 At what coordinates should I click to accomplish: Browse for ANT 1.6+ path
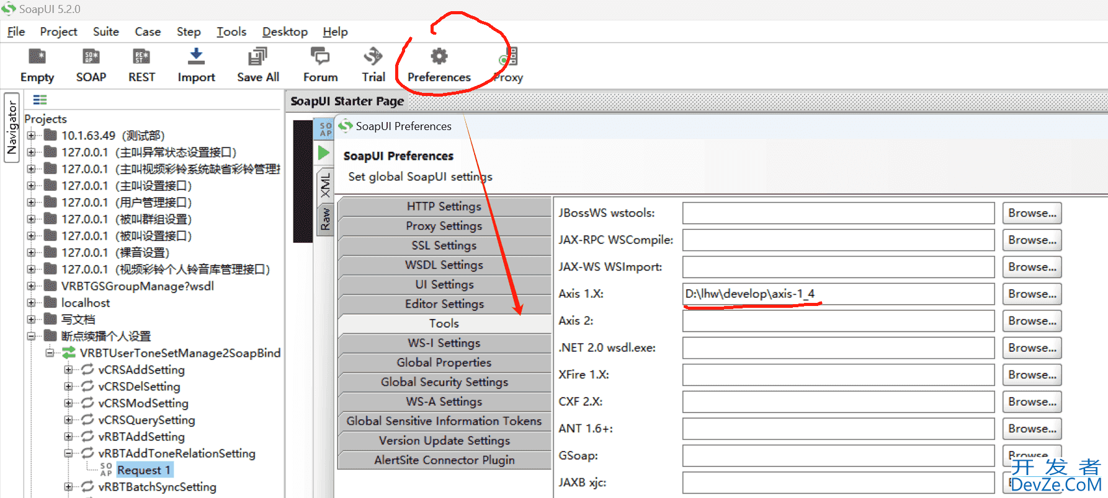click(1032, 429)
